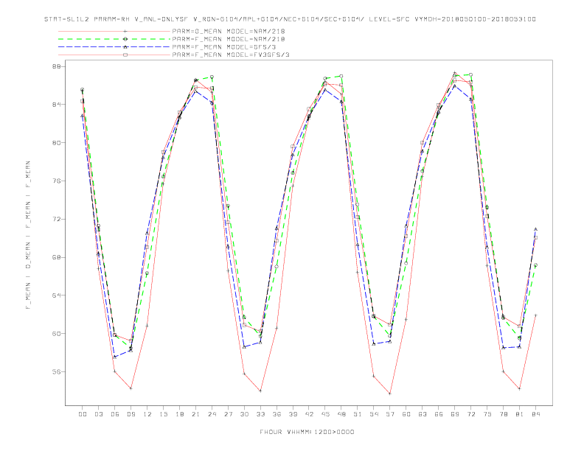Click y-axis tick value 80
584x451 pixels.
point(57,143)
